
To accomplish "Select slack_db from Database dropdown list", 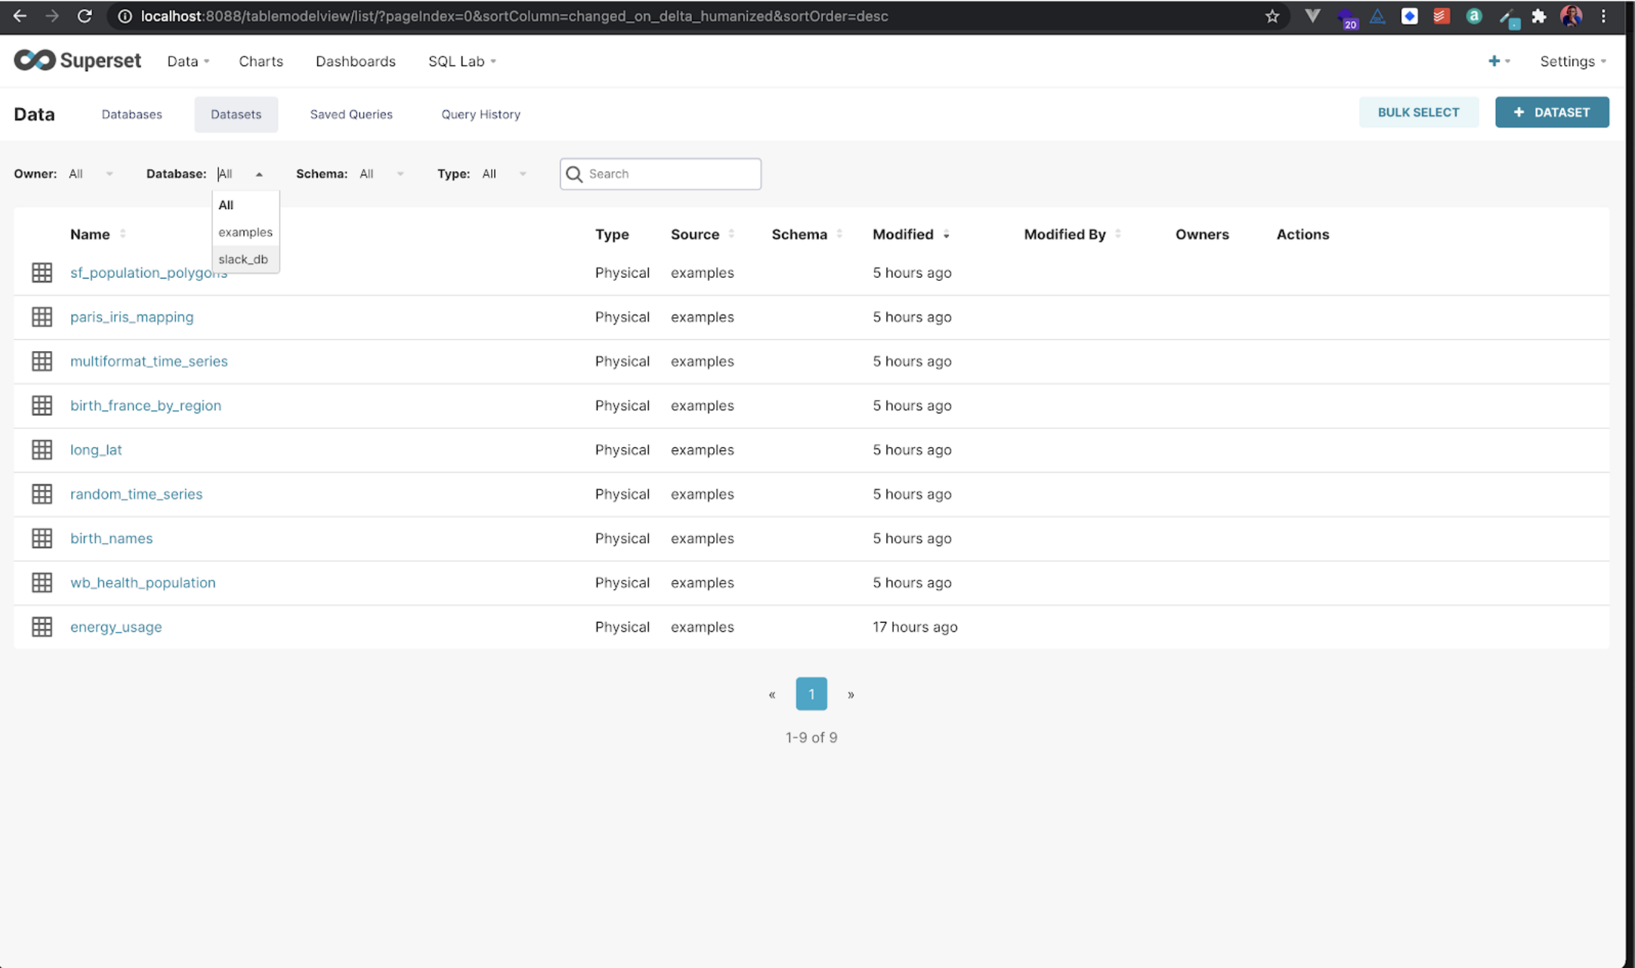I will tap(243, 259).
